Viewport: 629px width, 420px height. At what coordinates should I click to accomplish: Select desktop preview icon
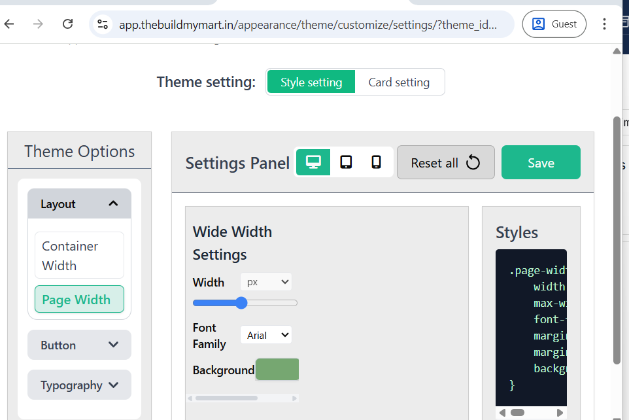coord(313,162)
